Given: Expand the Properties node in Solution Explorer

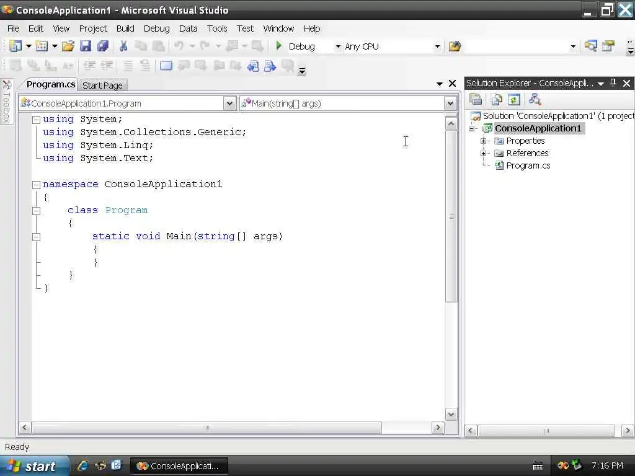Looking at the screenshot, I should click(483, 141).
